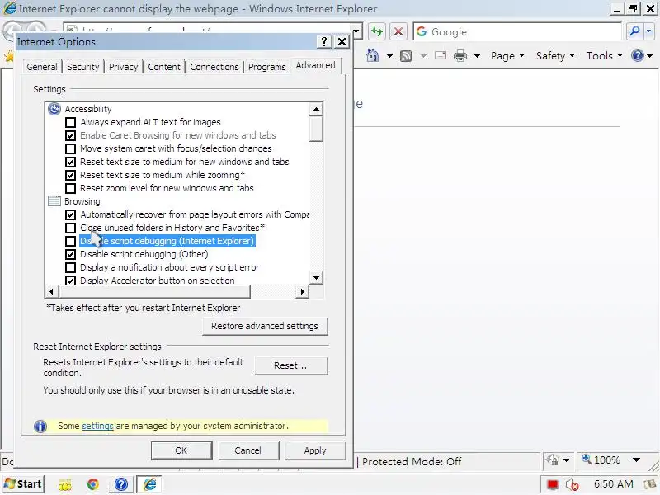The width and height of the screenshot is (660, 495).
Task: Uncheck Reset text size to medium while zooming
Action: coord(71,175)
